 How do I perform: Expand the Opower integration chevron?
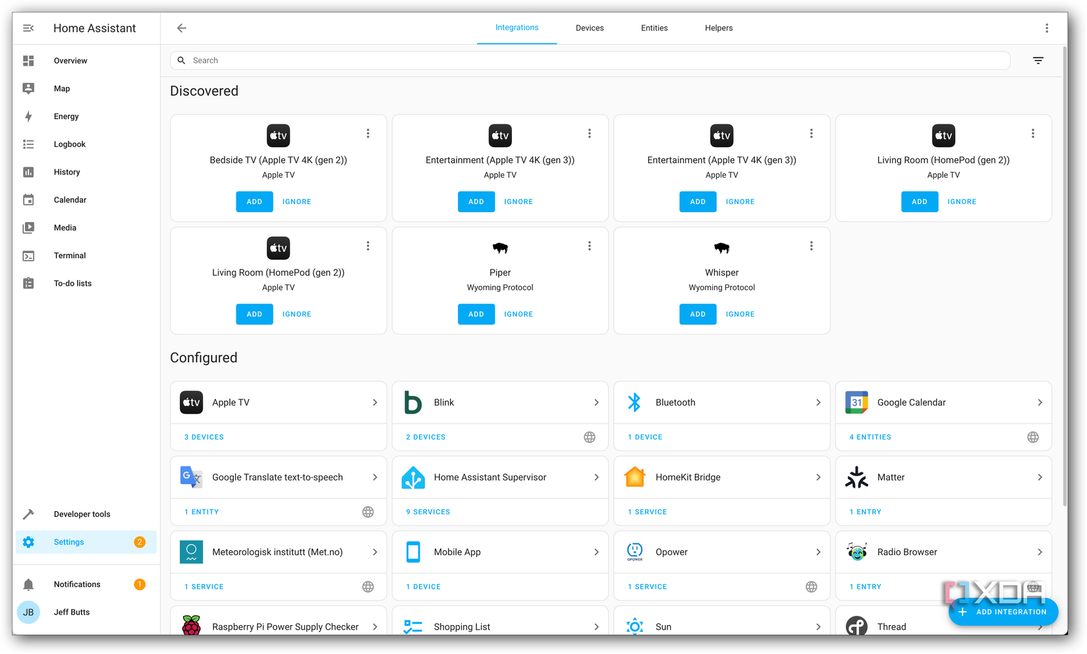(x=818, y=552)
